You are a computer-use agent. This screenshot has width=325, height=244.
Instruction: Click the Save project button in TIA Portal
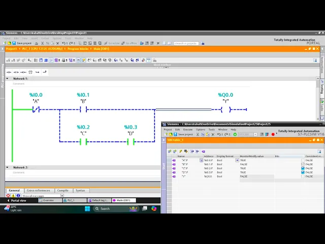(x=22, y=43)
